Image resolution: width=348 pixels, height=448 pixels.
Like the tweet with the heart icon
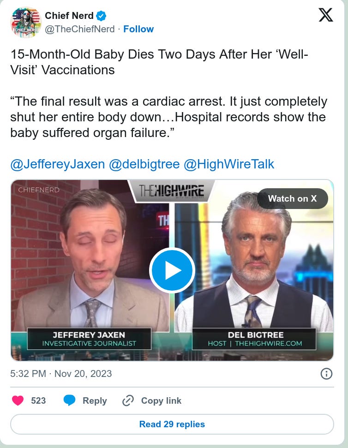(x=18, y=400)
